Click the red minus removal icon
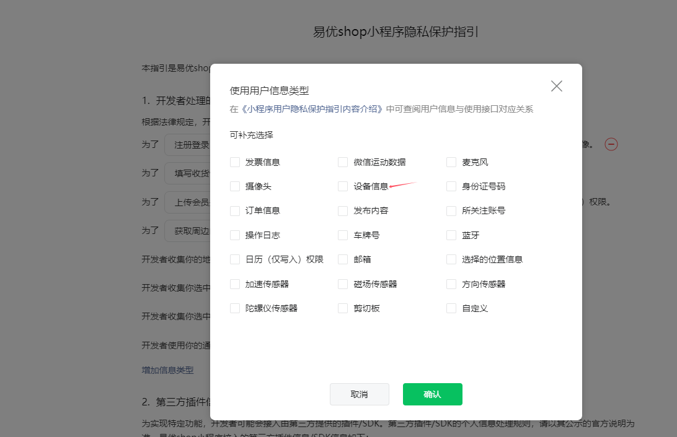Screen dimensions: 677x437 click(611, 144)
